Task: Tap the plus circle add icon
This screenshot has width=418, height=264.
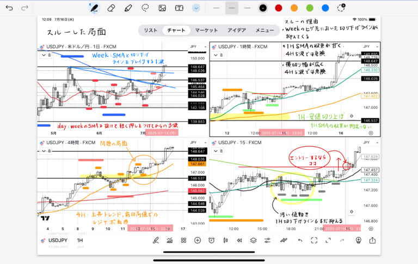Action: coord(198,240)
